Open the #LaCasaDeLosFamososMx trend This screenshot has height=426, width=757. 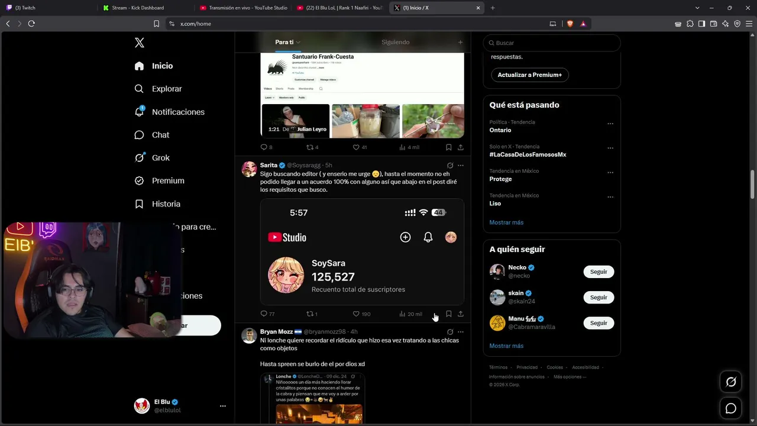528,154
